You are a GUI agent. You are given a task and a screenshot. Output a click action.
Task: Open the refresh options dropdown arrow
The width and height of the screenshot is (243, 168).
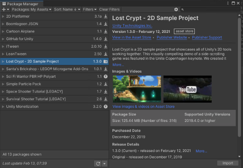104,164
